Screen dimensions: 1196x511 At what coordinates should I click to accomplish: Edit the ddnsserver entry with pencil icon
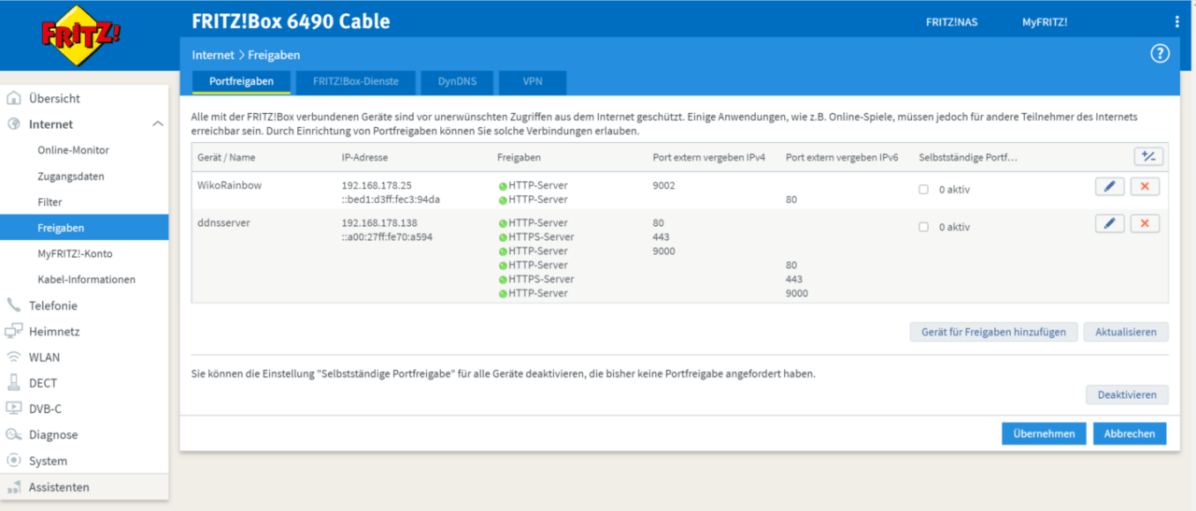click(x=1109, y=224)
